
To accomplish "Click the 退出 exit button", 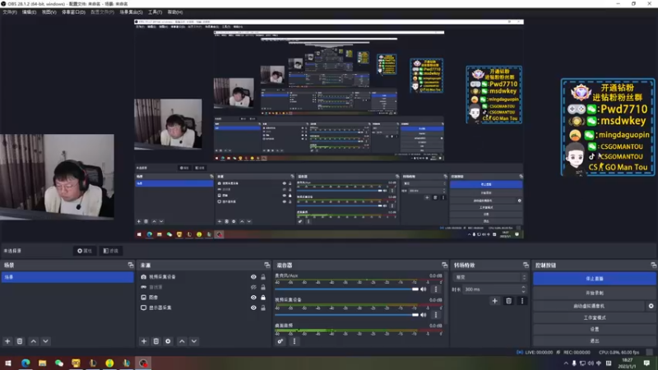I will [x=594, y=340].
